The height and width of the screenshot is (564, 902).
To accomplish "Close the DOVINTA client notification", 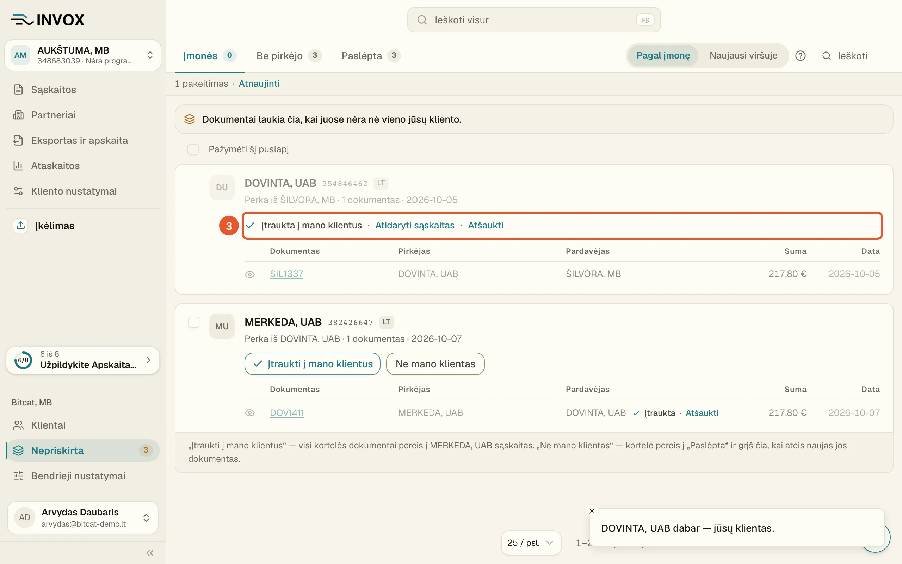I will point(592,511).
